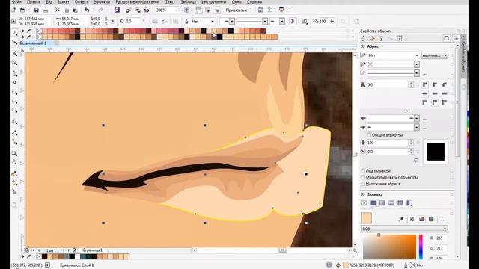Open outline width 'Нет' dropdown in Абрис section

pyautogui.click(x=417, y=55)
